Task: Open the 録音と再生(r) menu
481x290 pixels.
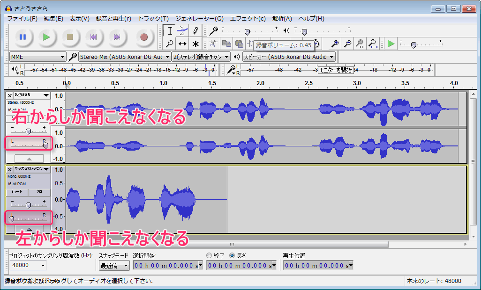Action: (113, 19)
